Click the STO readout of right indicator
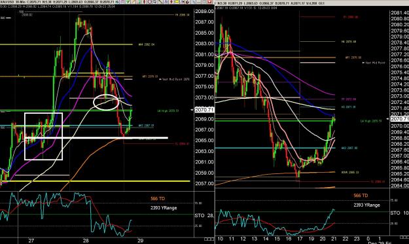The height and width of the screenshot is (244, 409). pos(399,213)
